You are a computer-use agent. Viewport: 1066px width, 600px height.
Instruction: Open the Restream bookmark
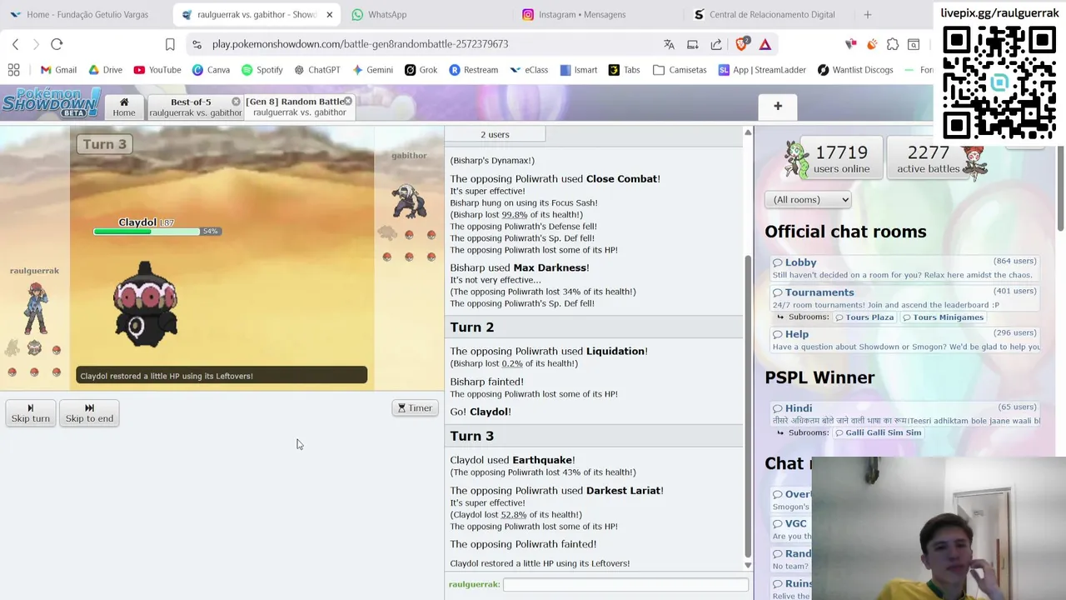coord(473,70)
